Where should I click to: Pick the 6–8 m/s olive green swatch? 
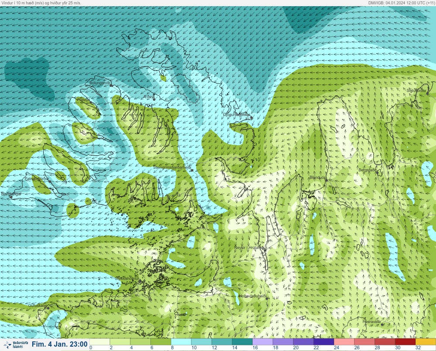pyautogui.click(x=161, y=342)
